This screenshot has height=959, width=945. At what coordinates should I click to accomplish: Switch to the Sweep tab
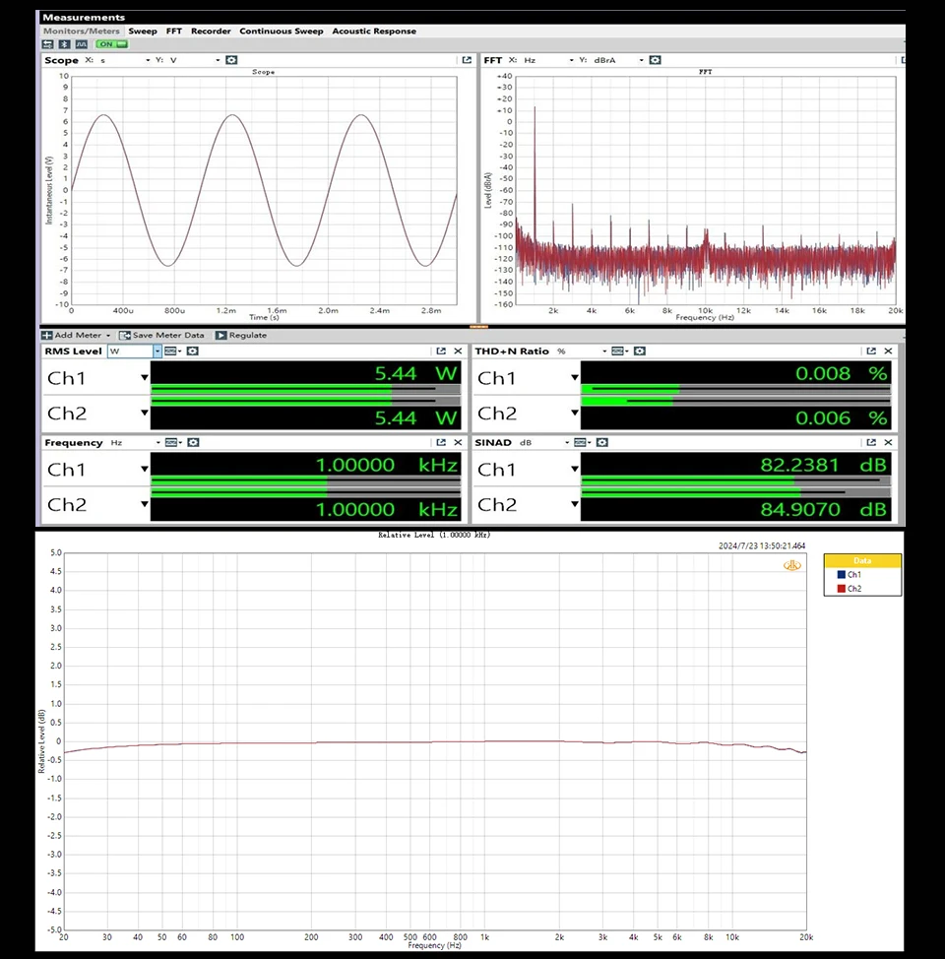tap(143, 32)
